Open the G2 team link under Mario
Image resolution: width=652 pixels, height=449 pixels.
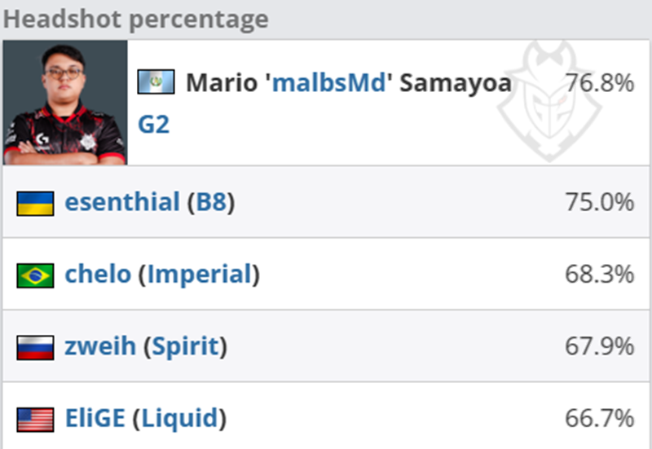153,125
